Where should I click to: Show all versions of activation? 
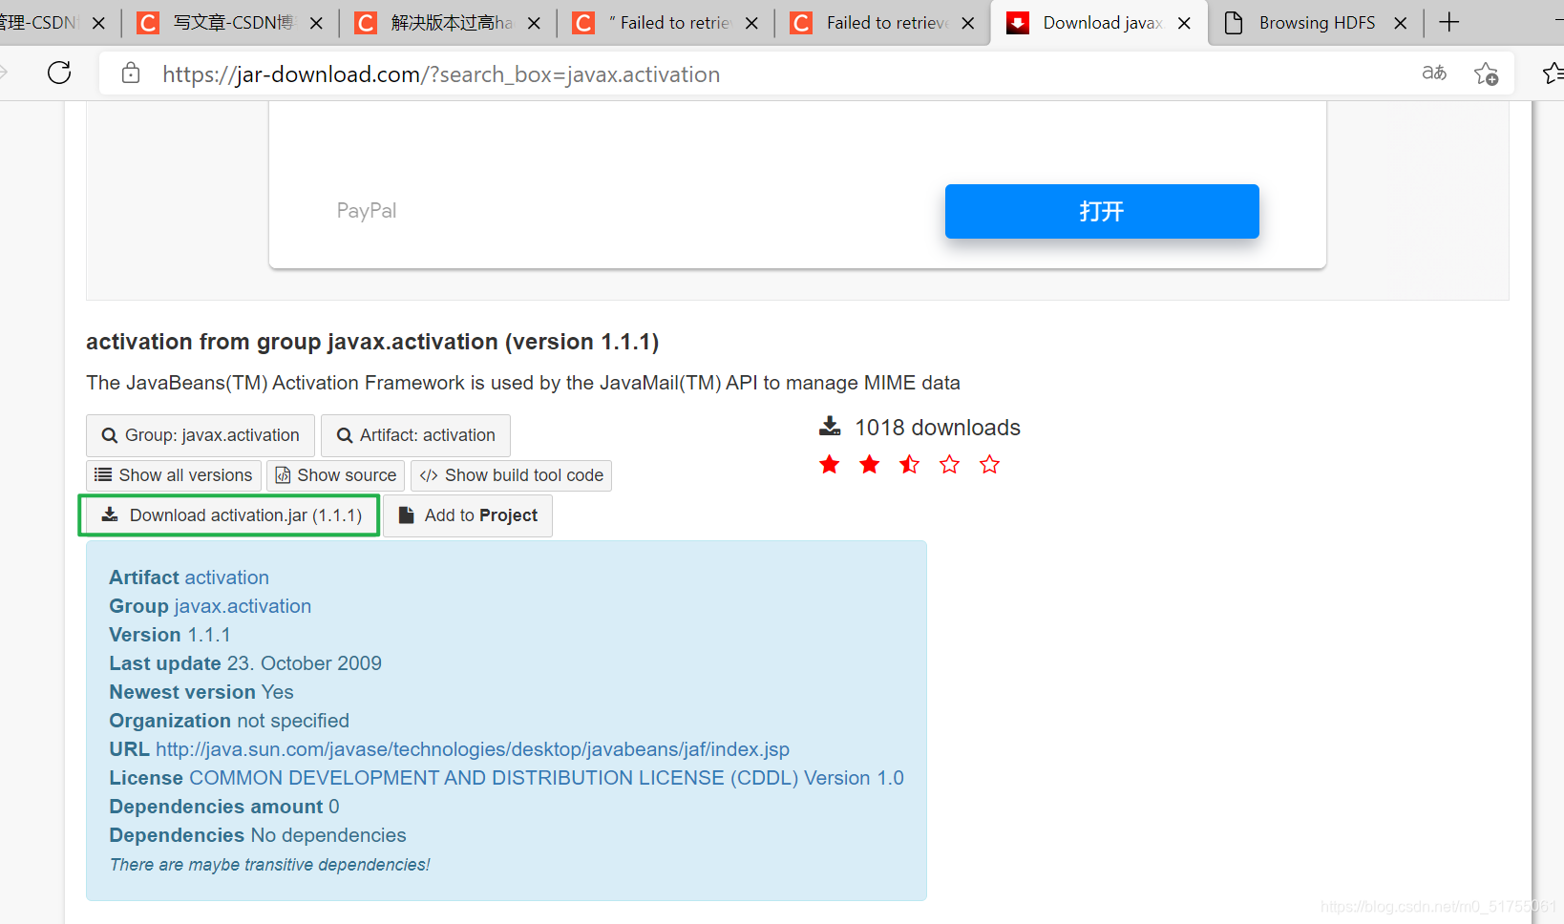172,474
